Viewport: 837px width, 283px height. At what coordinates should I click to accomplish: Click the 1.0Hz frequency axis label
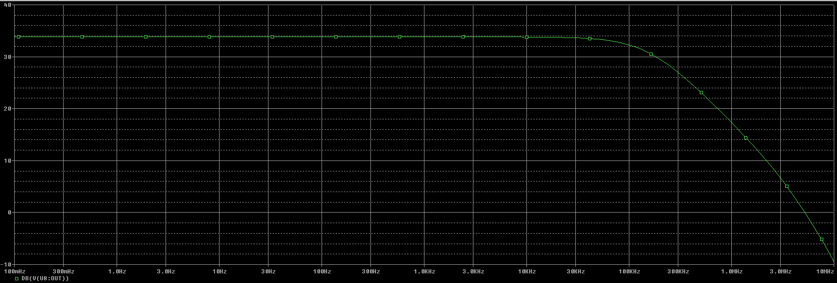[117, 272]
